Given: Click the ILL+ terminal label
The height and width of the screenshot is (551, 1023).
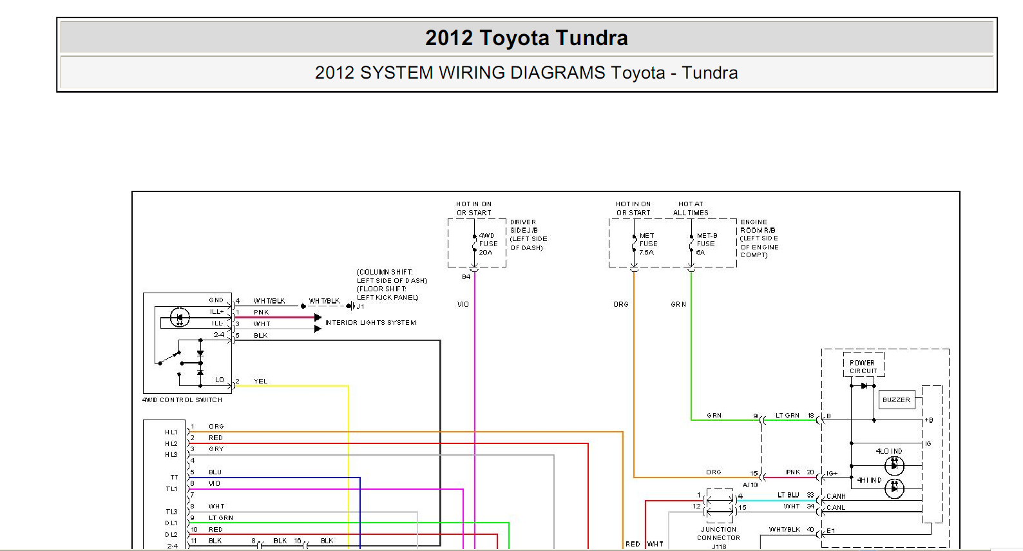Looking at the screenshot, I should coord(217,312).
